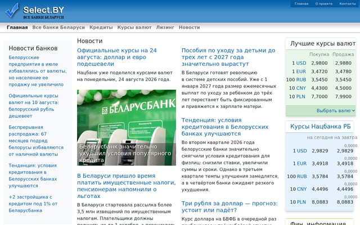Open sidebar link Тенденция: условия кредитования
This screenshot has height=225, width=360.
point(33,175)
